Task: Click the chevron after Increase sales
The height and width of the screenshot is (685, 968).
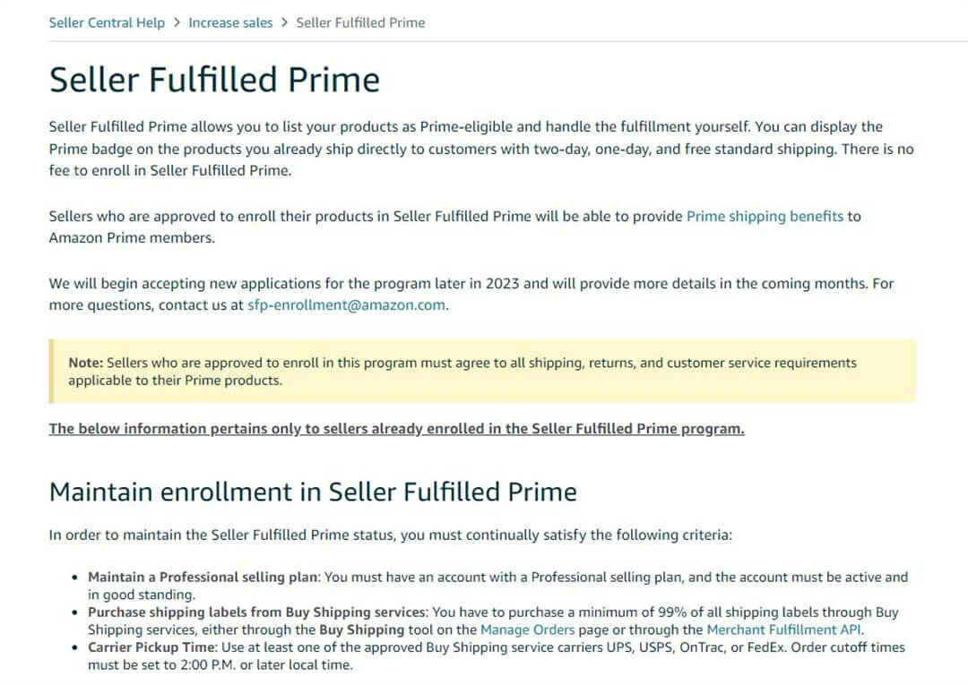Action: 285,22
